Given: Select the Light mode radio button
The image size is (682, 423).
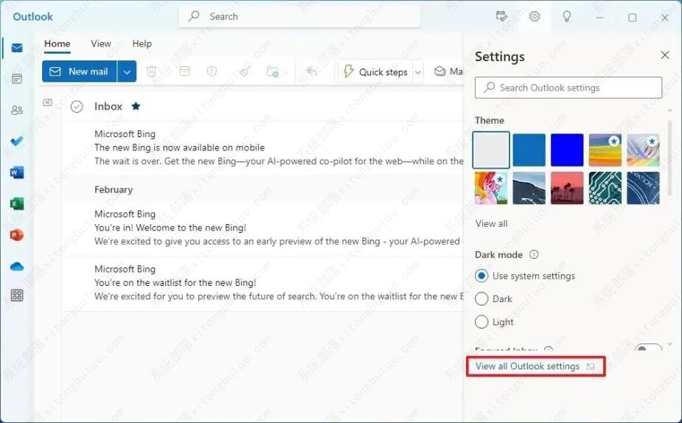Looking at the screenshot, I should 481,322.
